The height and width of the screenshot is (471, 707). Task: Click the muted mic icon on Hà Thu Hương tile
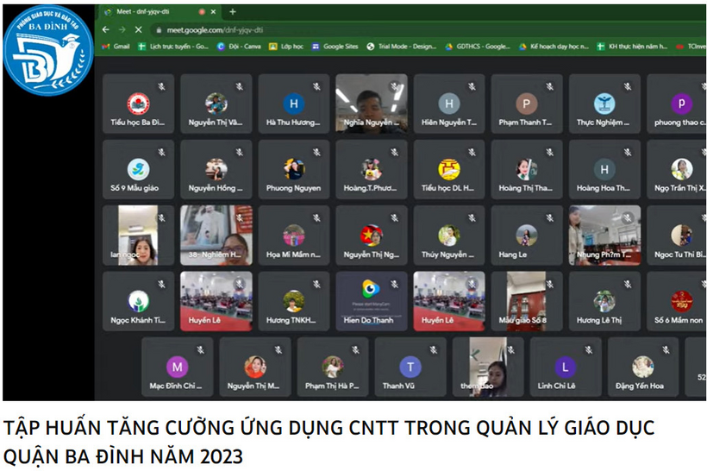[316, 86]
